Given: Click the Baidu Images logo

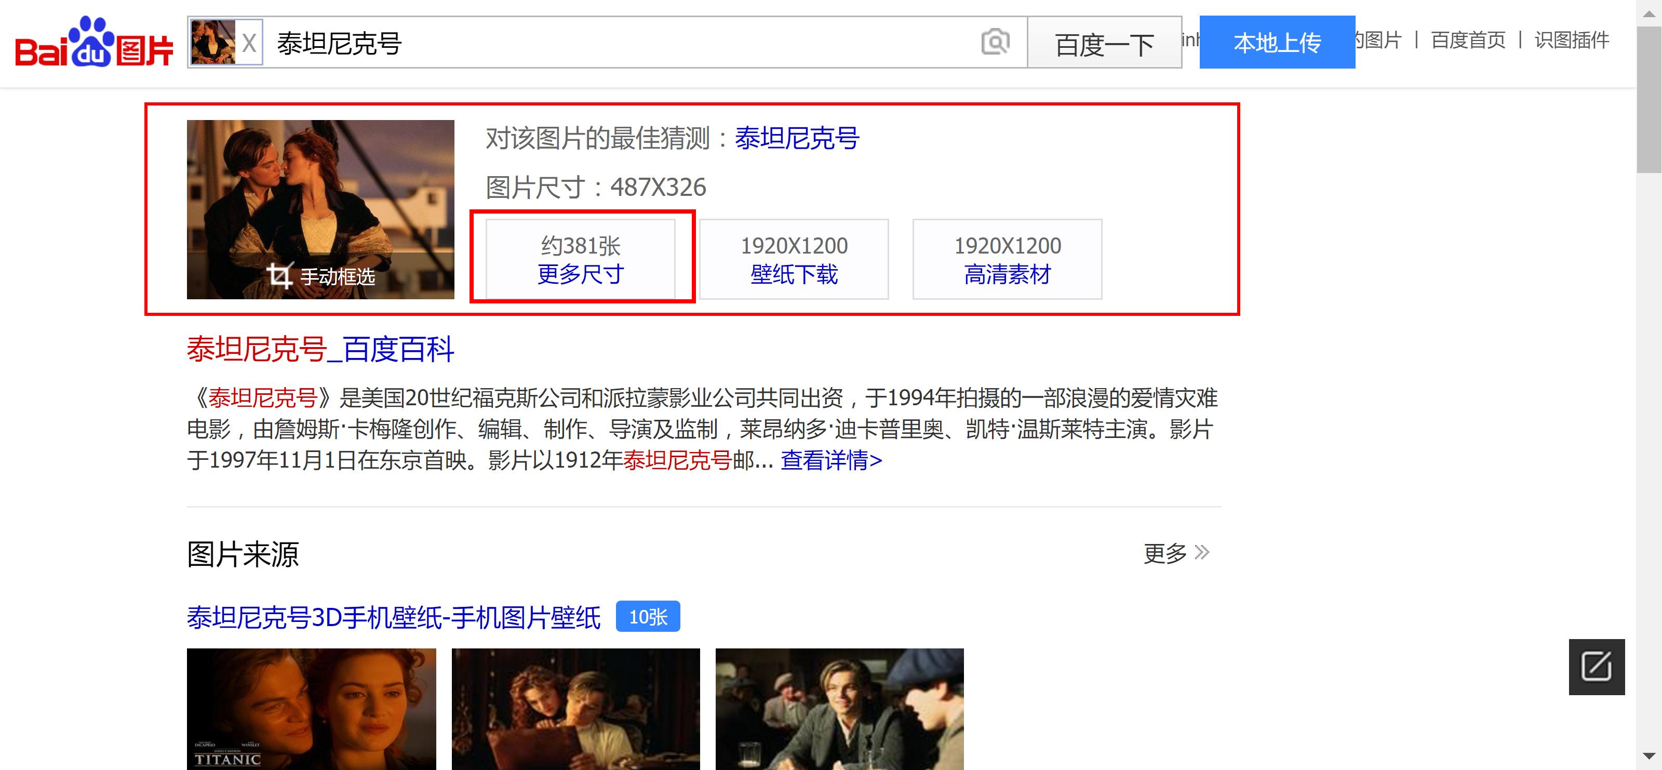Looking at the screenshot, I should point(94,42).
